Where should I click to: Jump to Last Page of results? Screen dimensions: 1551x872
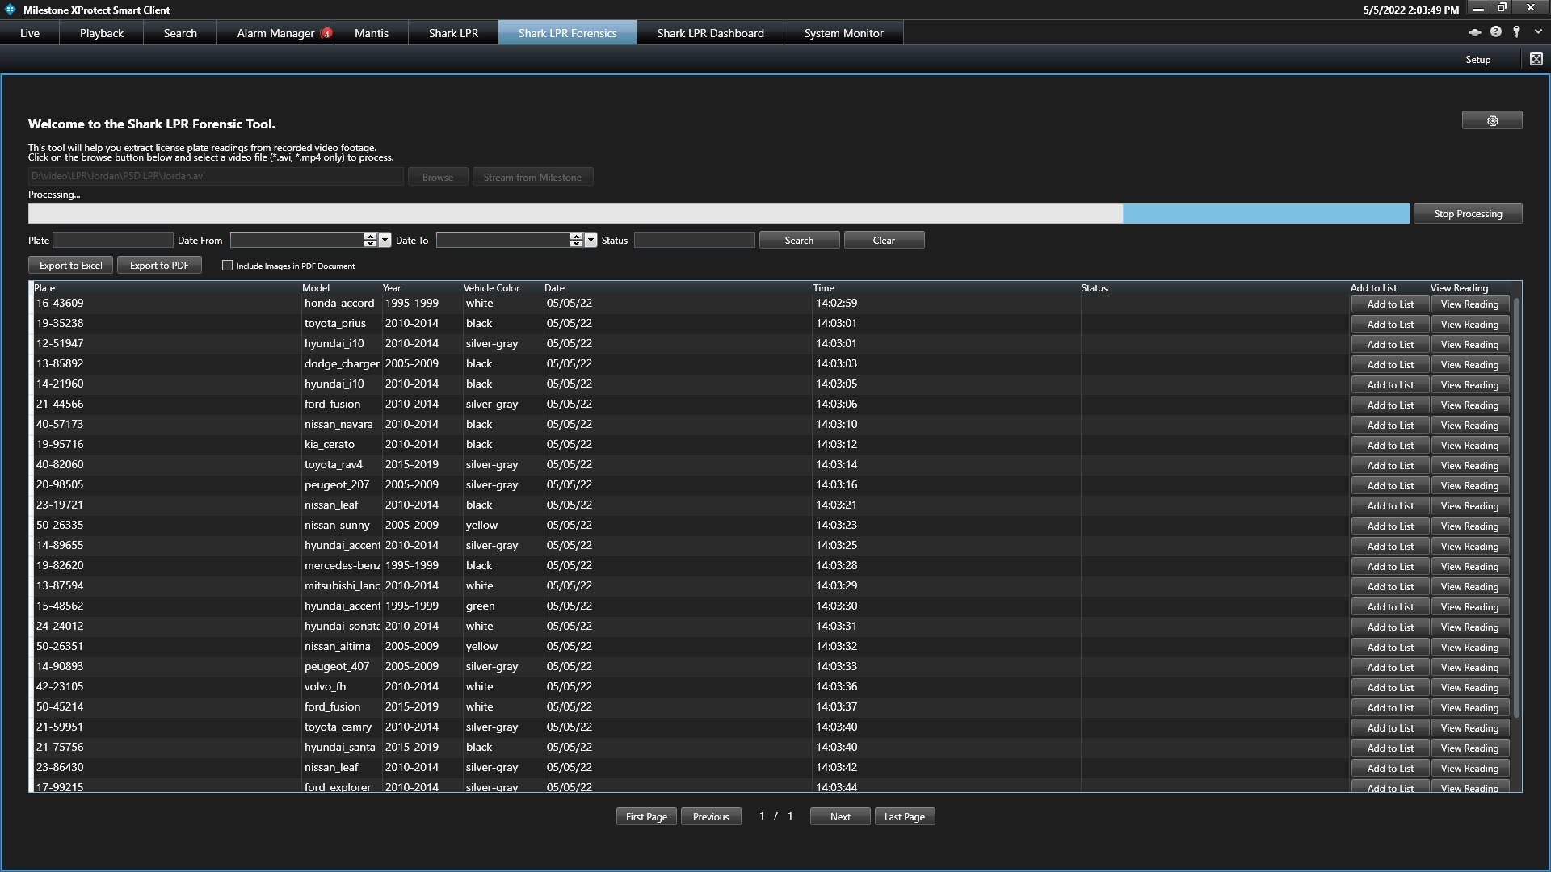point(905,816)
